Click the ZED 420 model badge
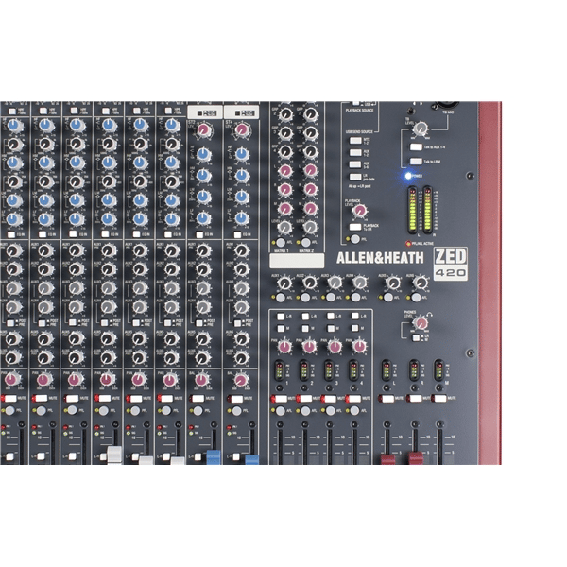567x567 pixels. pos(450,264)
